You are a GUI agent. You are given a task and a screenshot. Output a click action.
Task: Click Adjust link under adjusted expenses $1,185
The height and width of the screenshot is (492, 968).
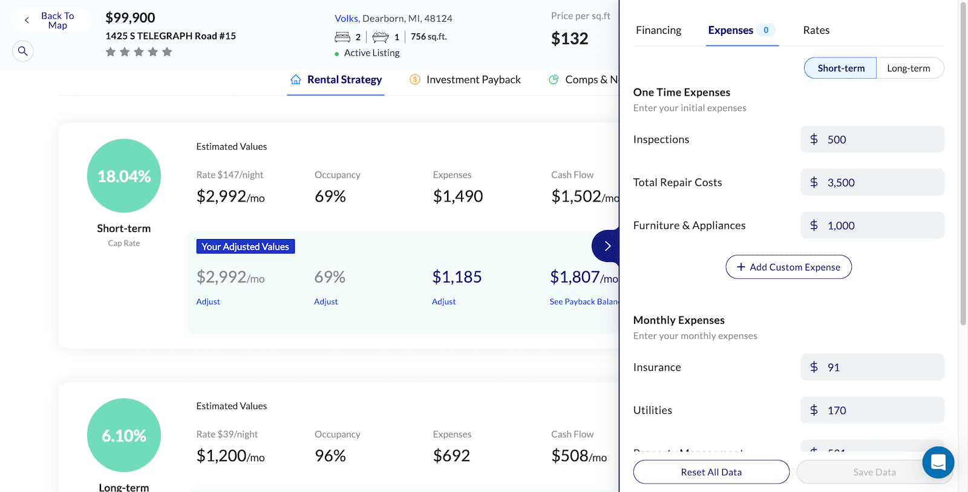[443, 301]
